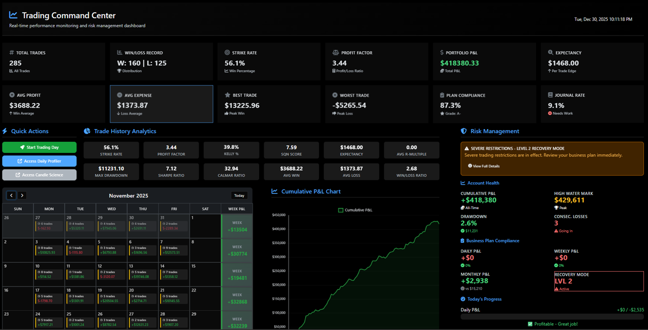Click the Daily P&L progress bar

[552, 316]
